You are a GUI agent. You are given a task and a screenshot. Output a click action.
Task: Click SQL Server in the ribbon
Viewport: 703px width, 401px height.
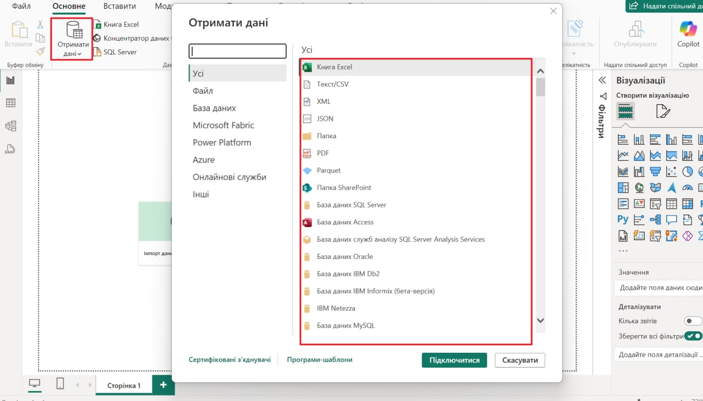(x=115, y=52)
